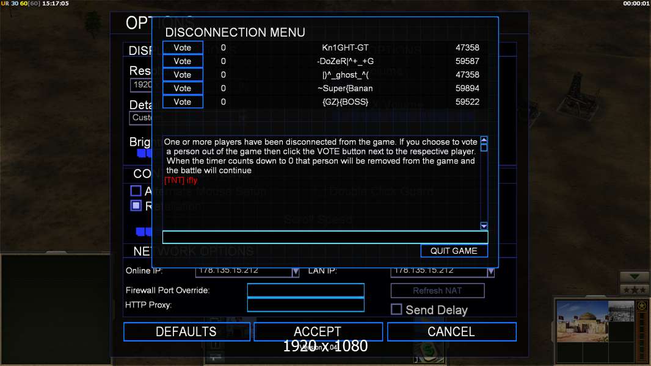Click the disconnection message scrollbar thumb
Image resolution: width=651 pixels, height=366 pixels.
484,148
